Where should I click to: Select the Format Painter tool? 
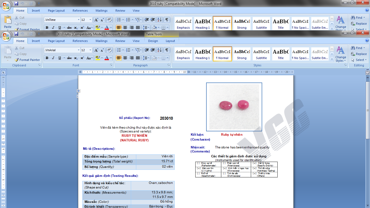point(27,60)
